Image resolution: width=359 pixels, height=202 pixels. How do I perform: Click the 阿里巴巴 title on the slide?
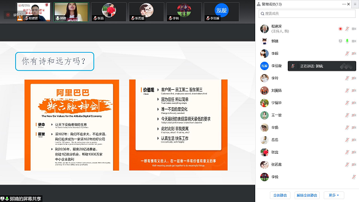click(x=73, y=93)
